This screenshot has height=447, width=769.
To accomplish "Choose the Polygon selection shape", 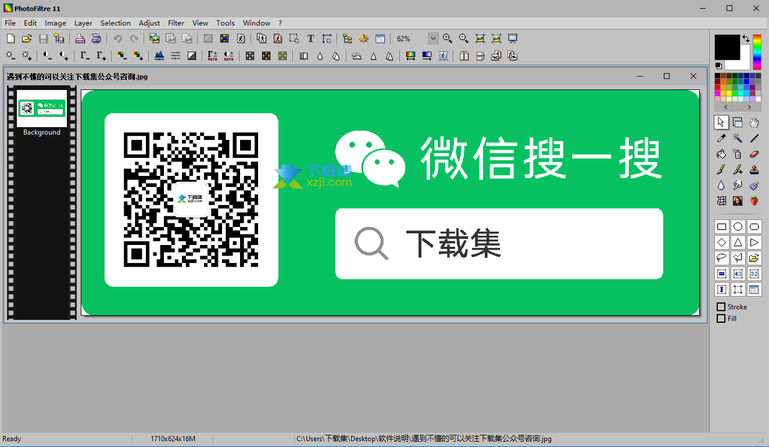I will click(738, 258).
